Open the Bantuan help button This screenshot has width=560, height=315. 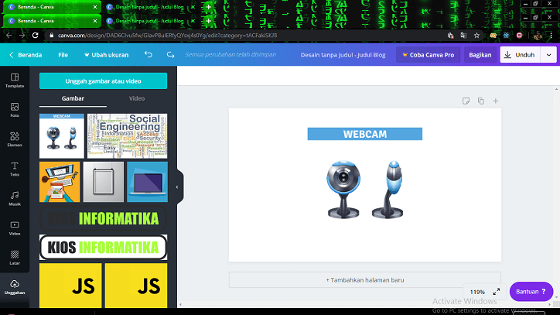pyautogui.click(x=531, y=292)
